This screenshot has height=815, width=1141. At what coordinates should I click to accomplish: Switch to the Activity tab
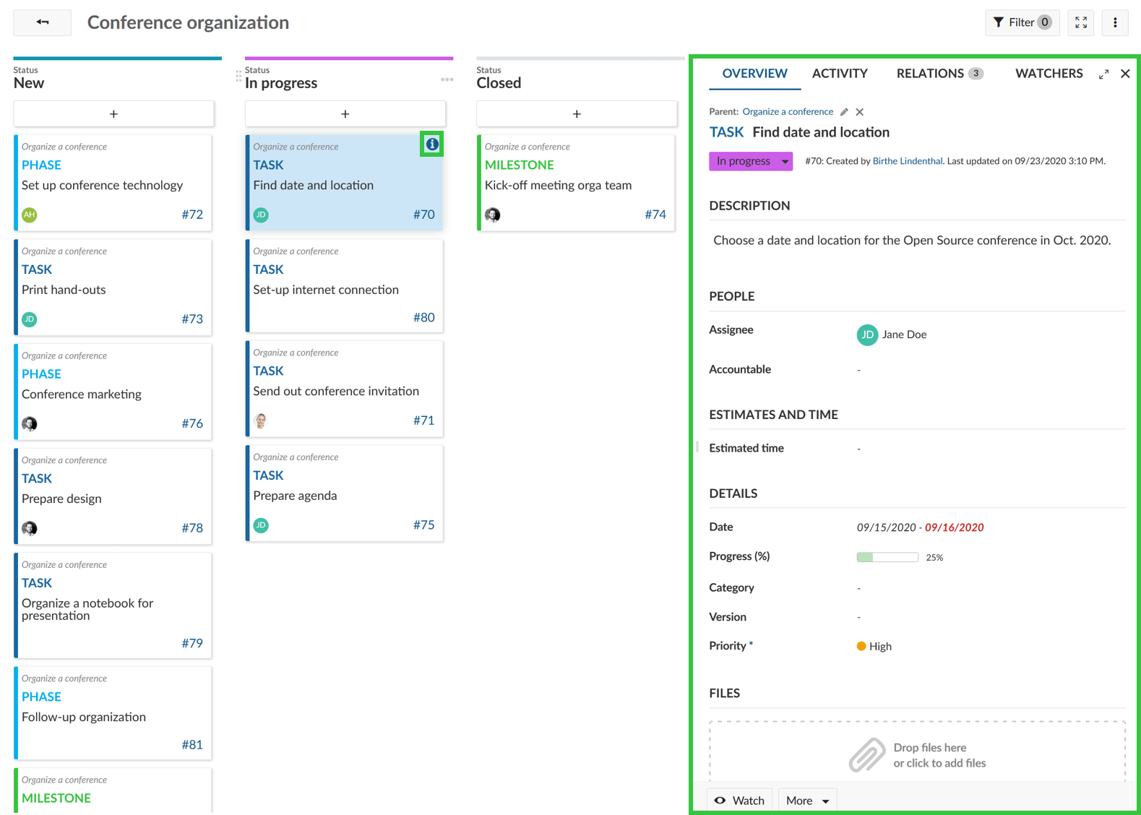tap(839, 74)
